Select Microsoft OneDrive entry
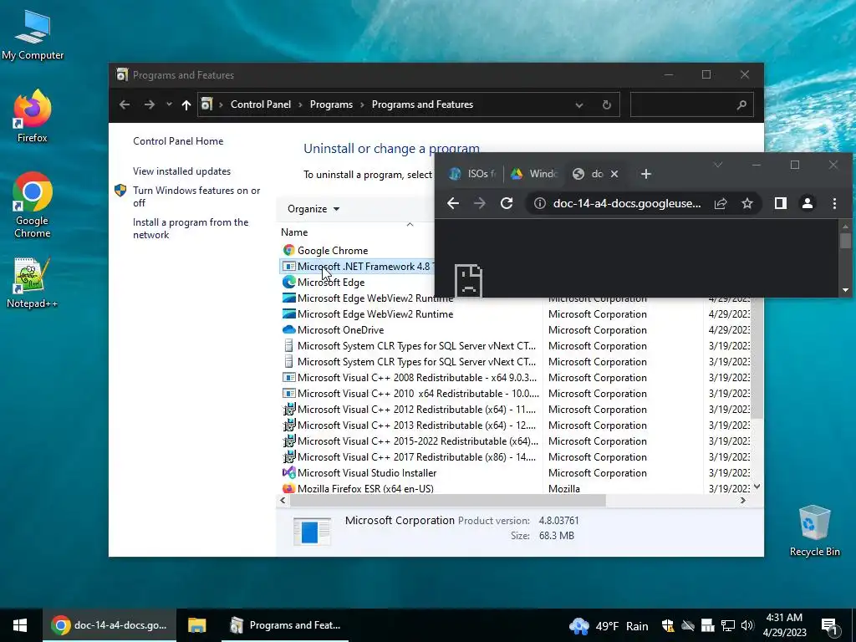 (341, 329)
